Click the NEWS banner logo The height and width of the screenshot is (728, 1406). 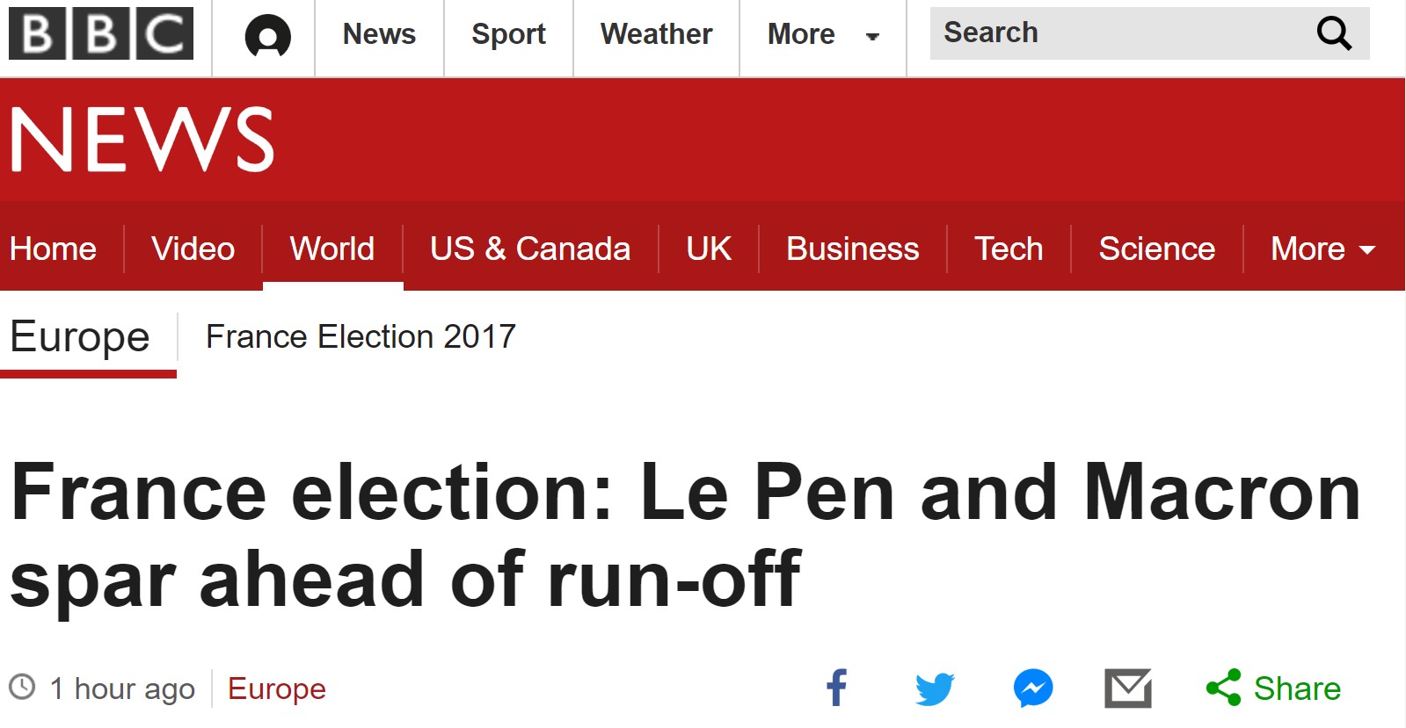(x=142, y=140)
